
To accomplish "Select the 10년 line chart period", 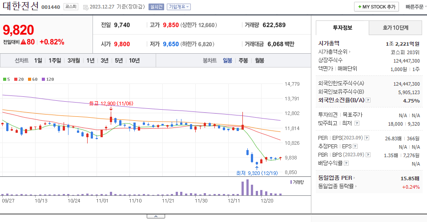I will (x=134, y=60).
